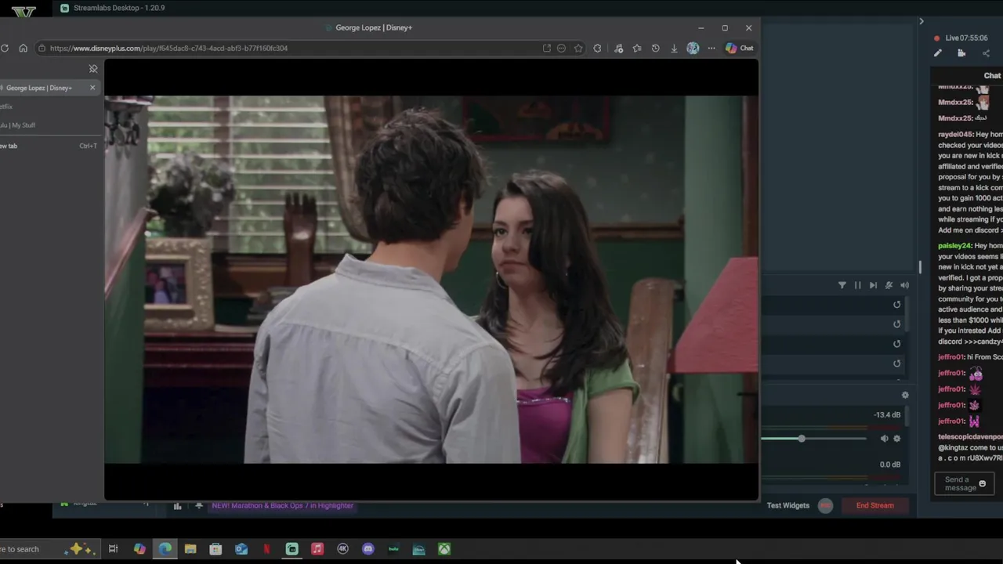The image size is (1003, 564).
Task: Open the filter icon in the mixer header
Action: (x=842, y=285)
